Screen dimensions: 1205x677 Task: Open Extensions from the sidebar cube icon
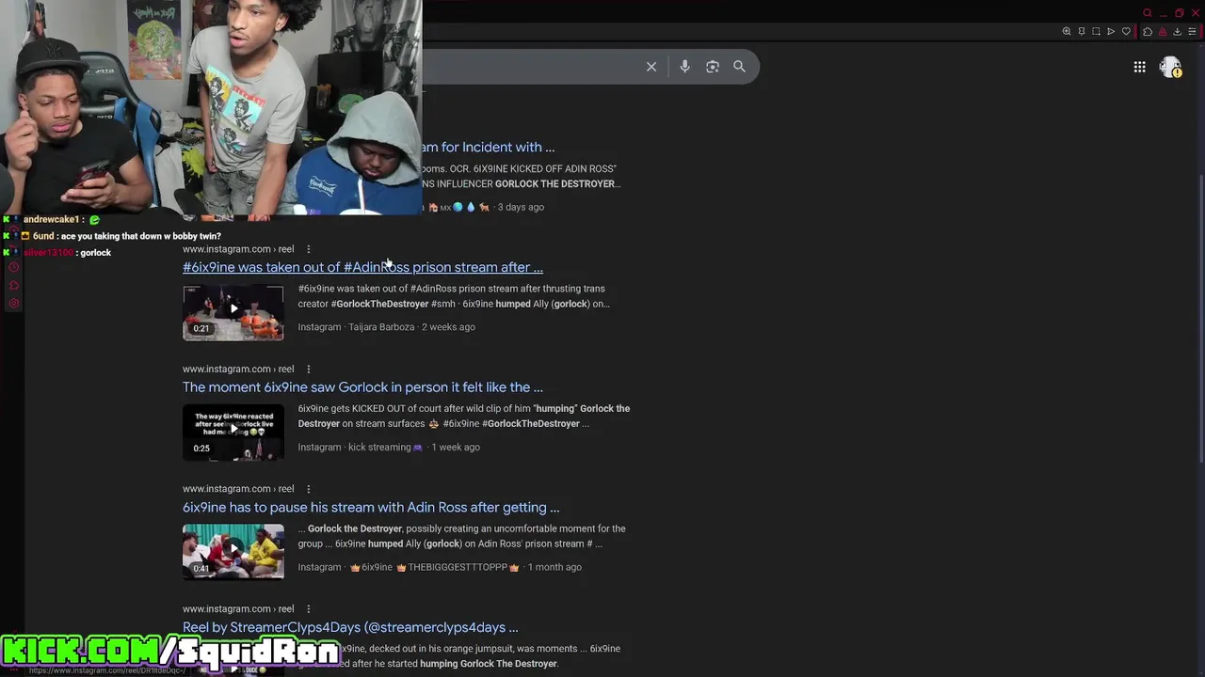coord(13,285)
